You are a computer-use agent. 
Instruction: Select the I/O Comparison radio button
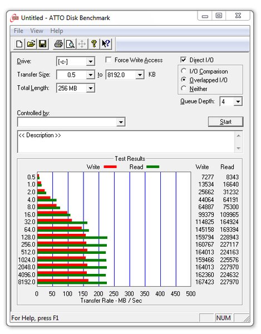184,71
